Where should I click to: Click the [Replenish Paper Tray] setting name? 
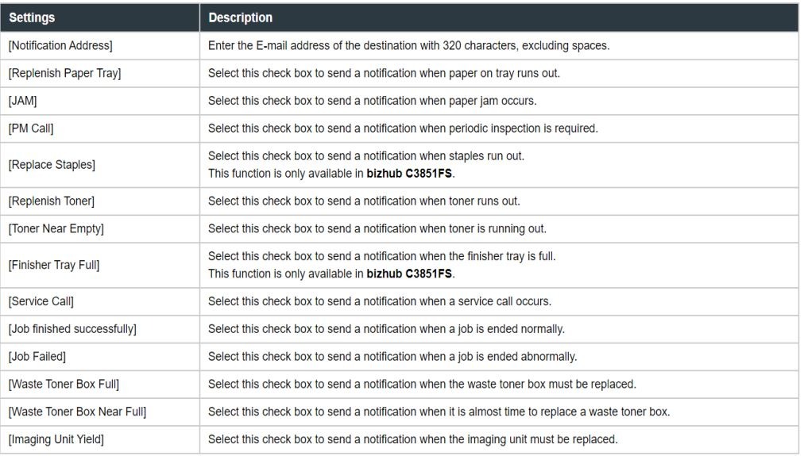click(x=64, y=74)
